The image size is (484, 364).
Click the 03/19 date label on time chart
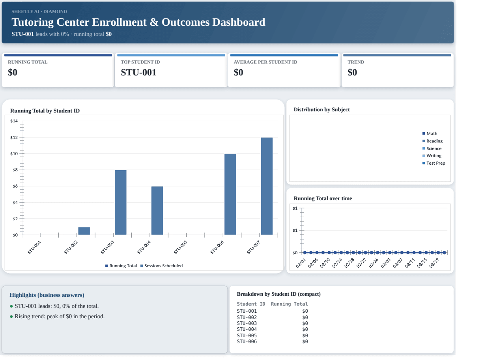[435, 263]
